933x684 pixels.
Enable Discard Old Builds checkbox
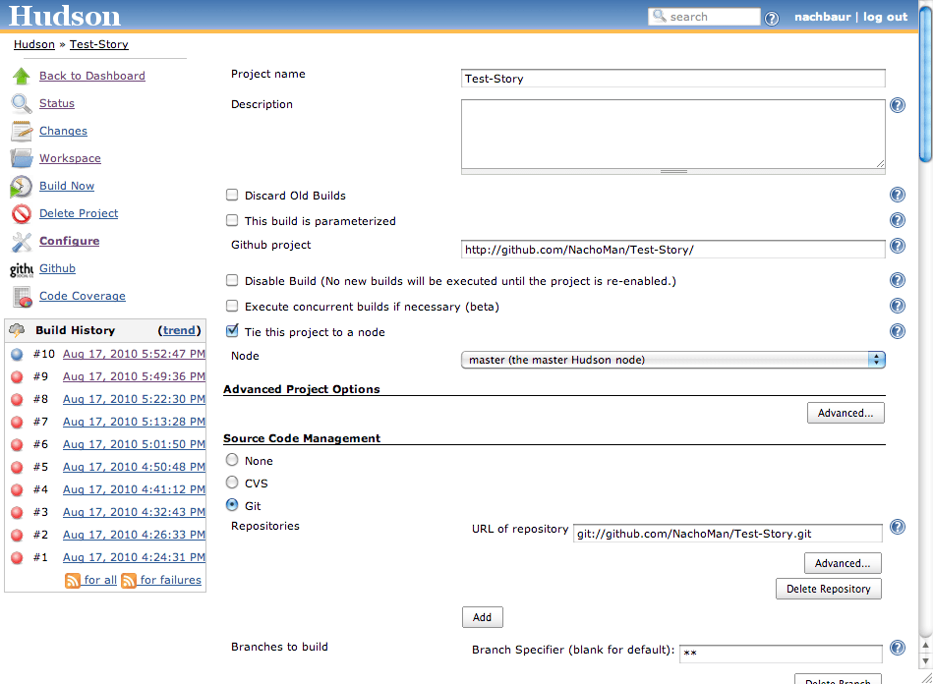point(232,196)
